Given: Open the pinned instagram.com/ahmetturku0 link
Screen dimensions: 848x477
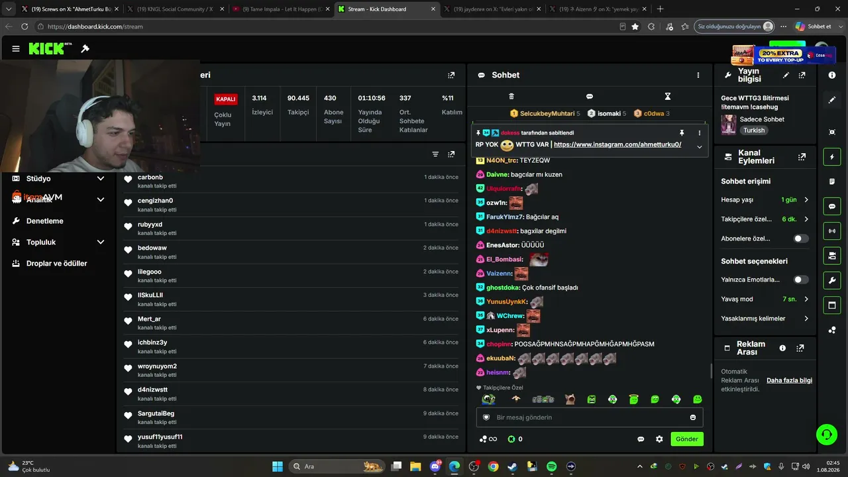Looking at the screenshot, I should (617, 144).
